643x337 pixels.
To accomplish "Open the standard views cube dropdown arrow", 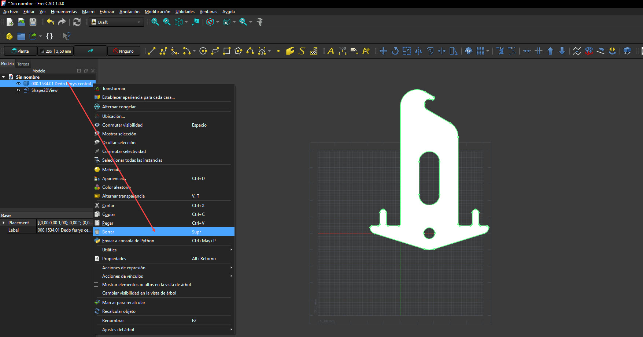I will (186, 22).
